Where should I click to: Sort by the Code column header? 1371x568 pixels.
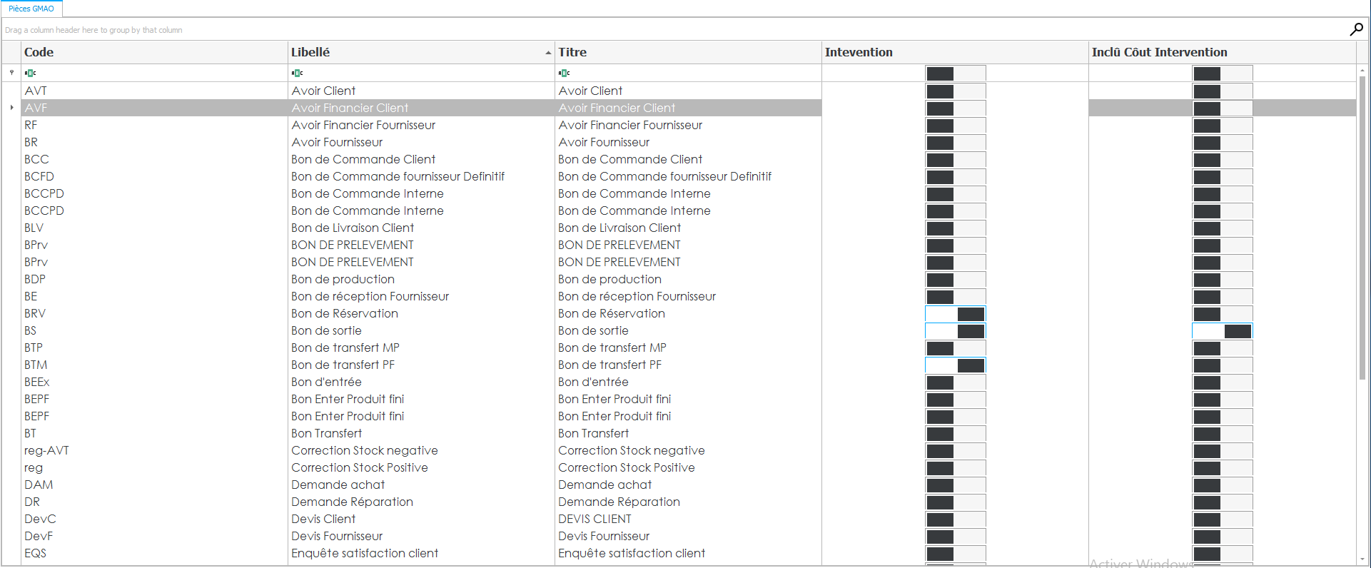pyautogui.click(x=143, y=52)
